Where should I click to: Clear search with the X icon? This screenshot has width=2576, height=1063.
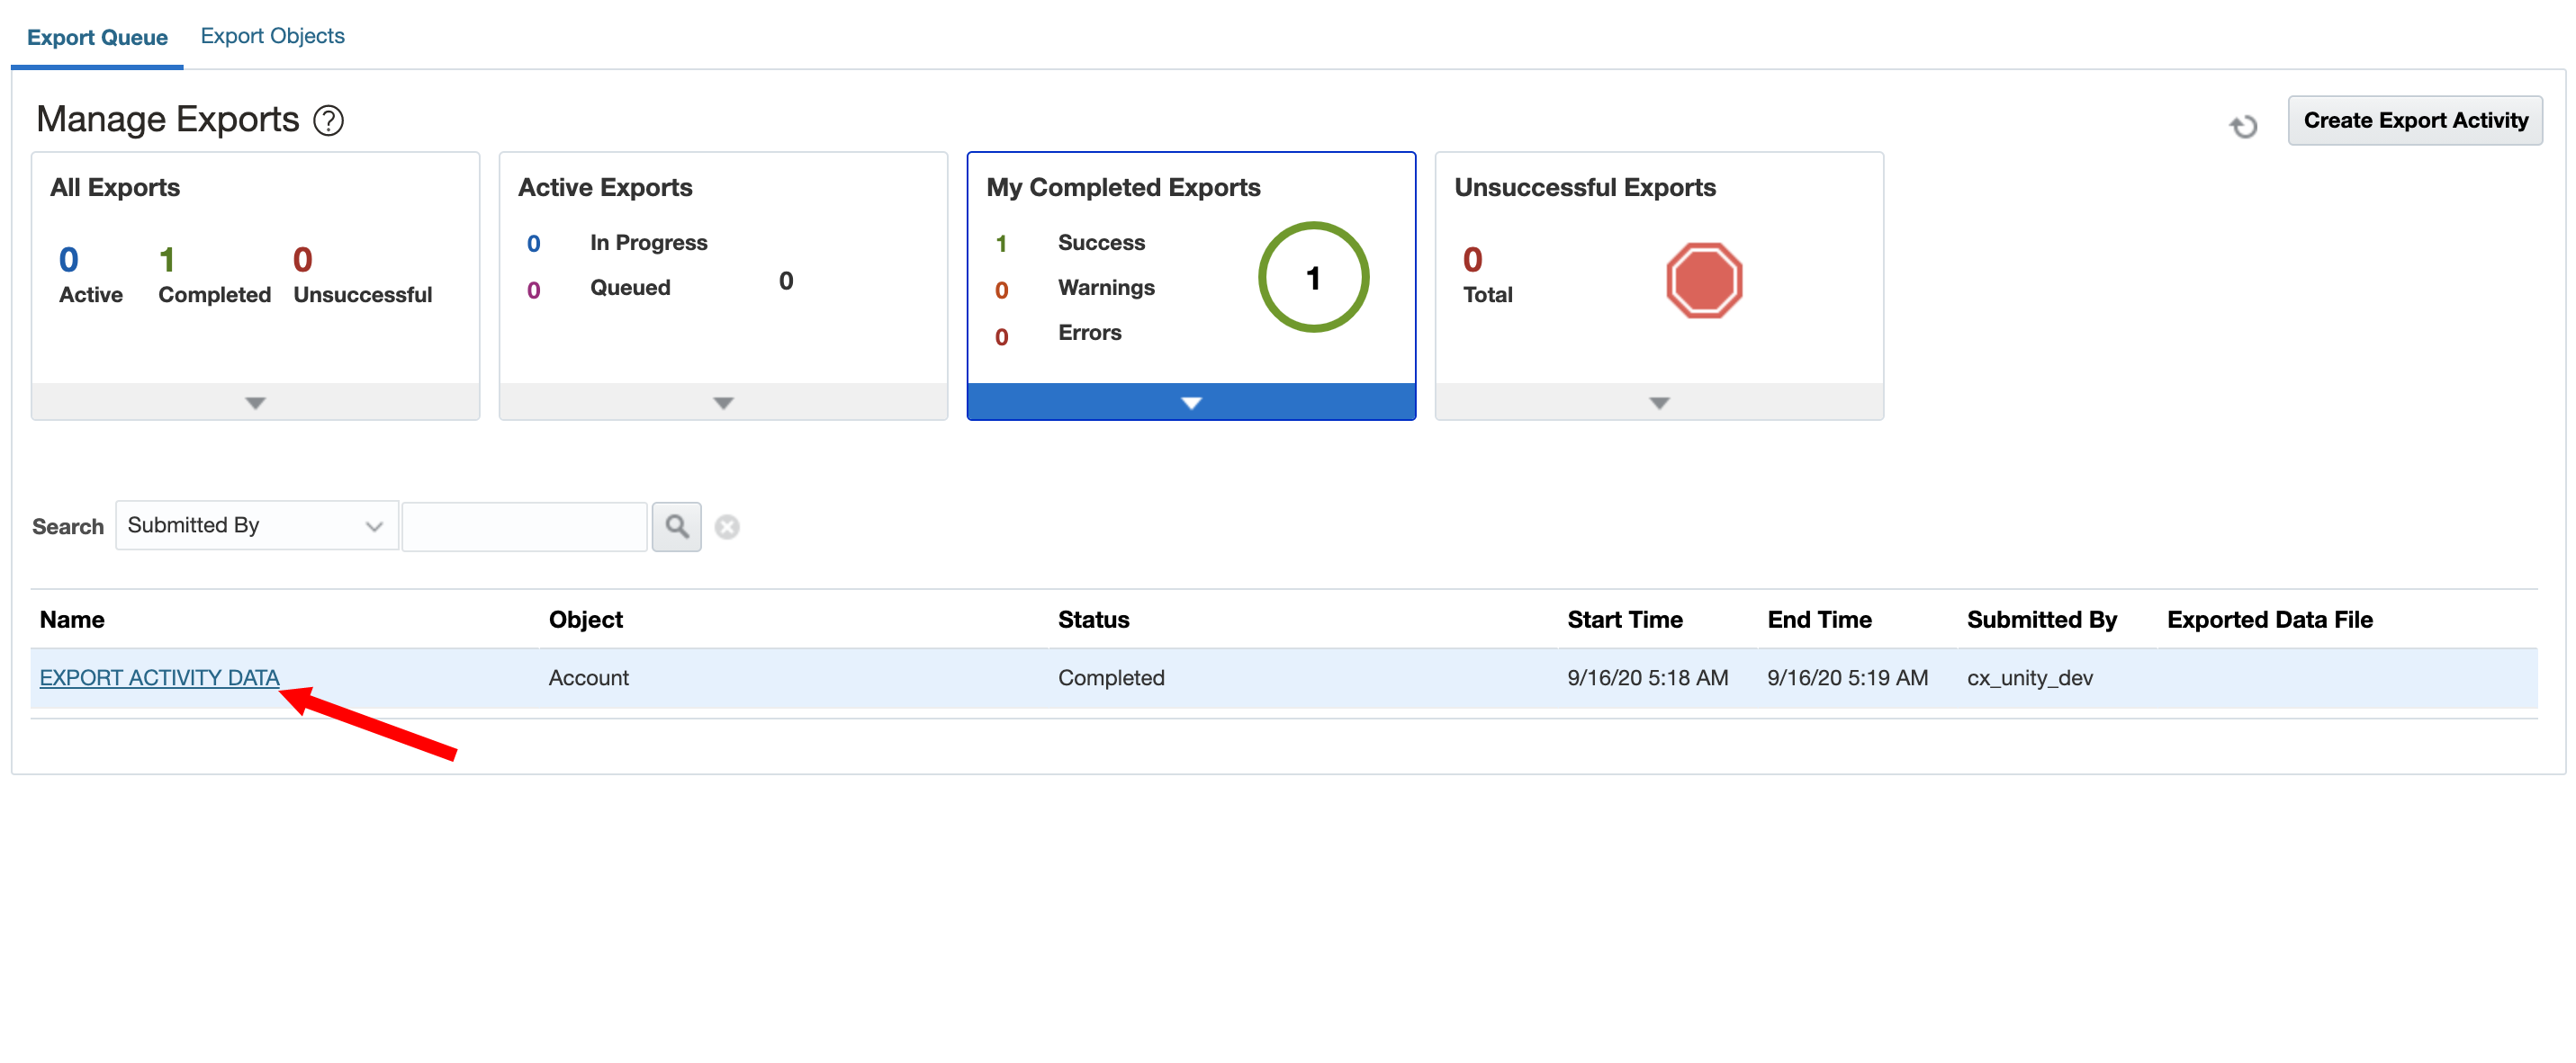[727, 526]
